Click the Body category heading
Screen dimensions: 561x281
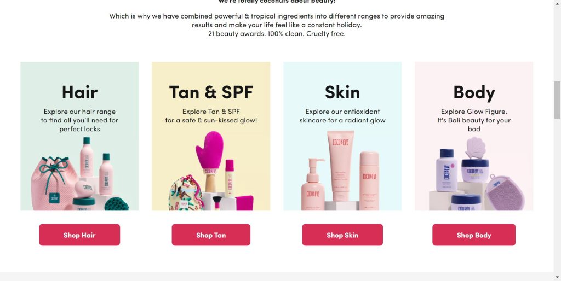point(474,93)
